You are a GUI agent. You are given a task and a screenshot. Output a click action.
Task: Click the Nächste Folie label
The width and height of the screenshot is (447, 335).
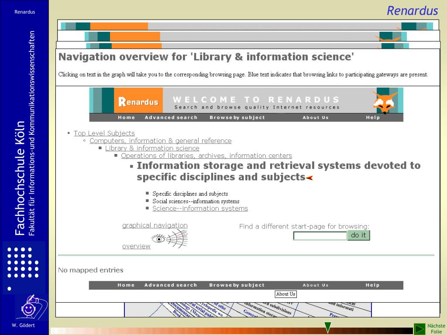(x=436, y=329)
